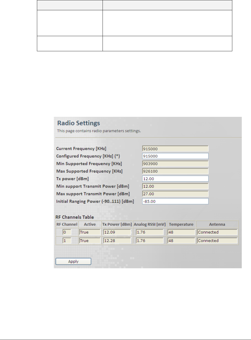Select Temperature cell of channel 1
251x340 pixels.
(x=182, y=241)
